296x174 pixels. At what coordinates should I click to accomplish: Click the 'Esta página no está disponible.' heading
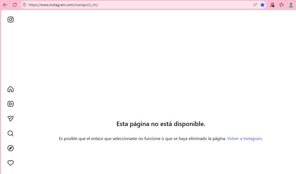pos(161,124)
